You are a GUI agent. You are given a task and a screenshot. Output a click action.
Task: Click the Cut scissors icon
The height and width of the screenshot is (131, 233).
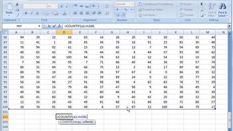click(17, 4)
